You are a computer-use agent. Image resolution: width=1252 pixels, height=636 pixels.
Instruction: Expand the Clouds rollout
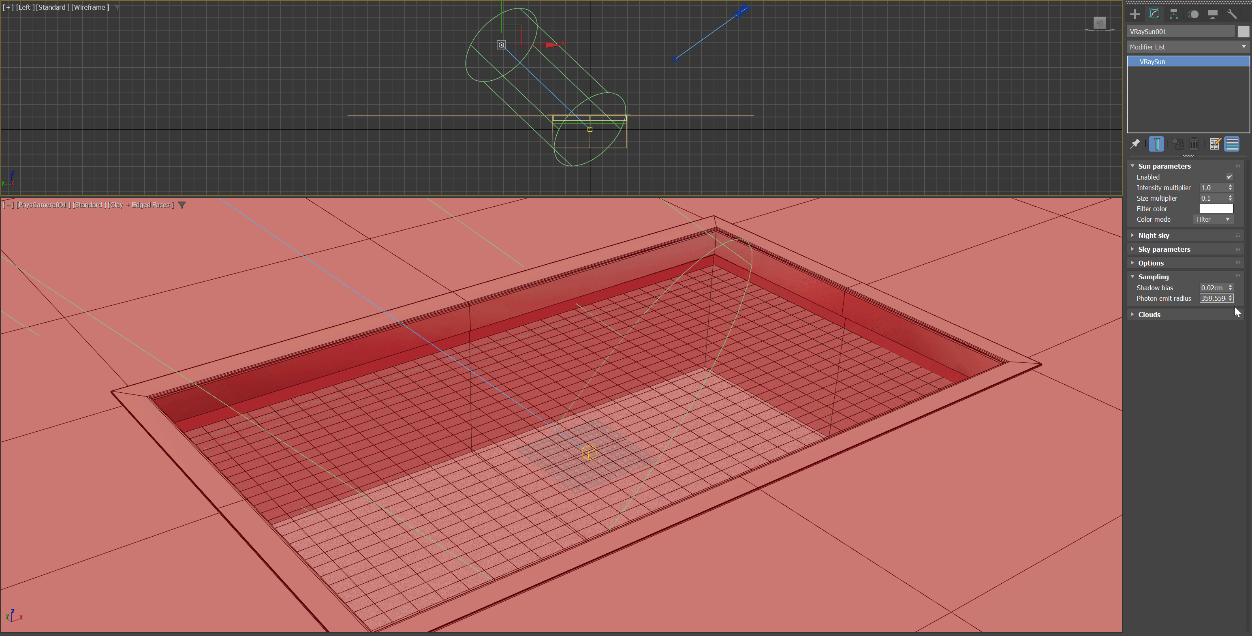pos(1149,315)
